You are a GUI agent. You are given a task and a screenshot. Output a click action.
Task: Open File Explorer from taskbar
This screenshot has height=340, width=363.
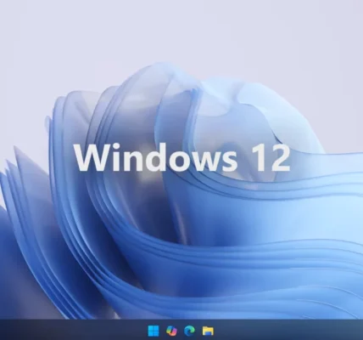(x=208, y=331)
